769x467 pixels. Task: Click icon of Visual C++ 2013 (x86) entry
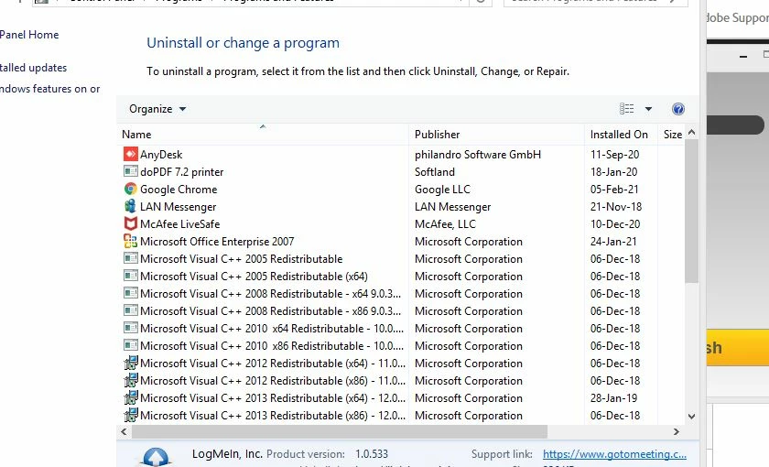130,415
